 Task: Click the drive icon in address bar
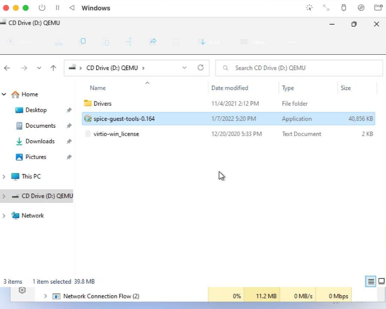[x=72, y=67]
